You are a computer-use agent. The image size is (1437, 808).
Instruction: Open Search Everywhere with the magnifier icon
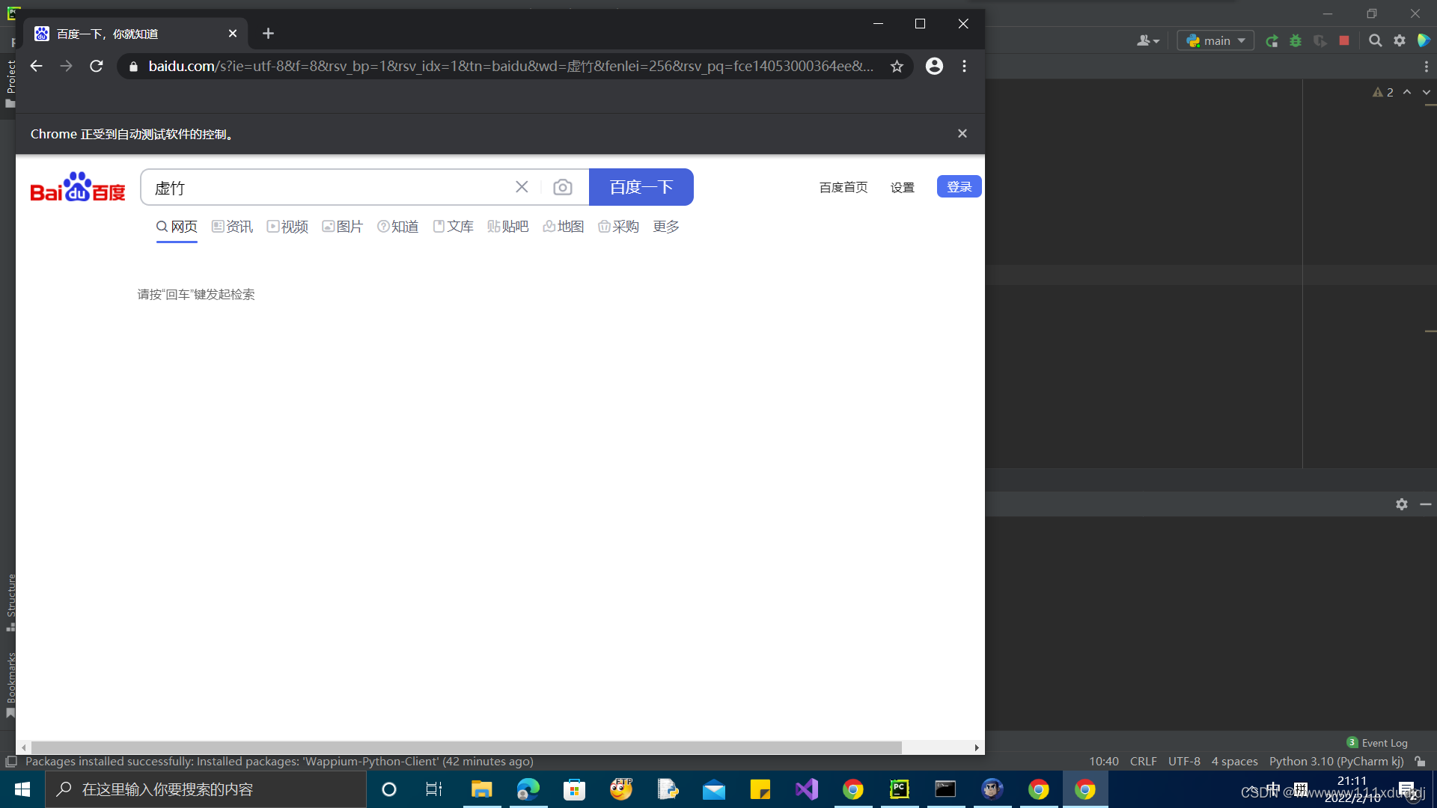(x=1376, y=41)
